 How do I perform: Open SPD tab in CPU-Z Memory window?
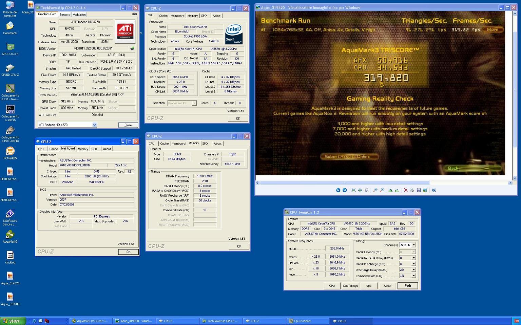[205, 144]
